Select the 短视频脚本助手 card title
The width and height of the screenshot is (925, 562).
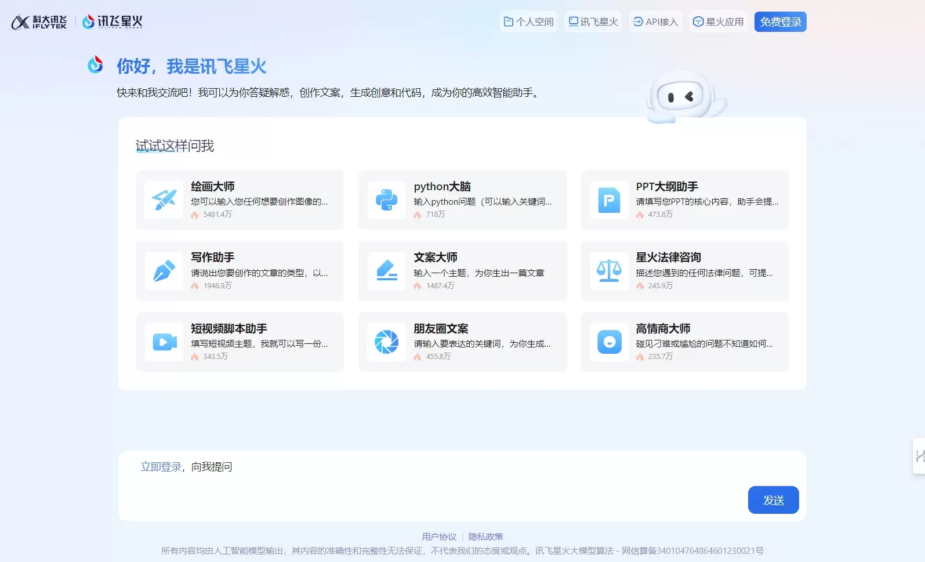[229, 329]
